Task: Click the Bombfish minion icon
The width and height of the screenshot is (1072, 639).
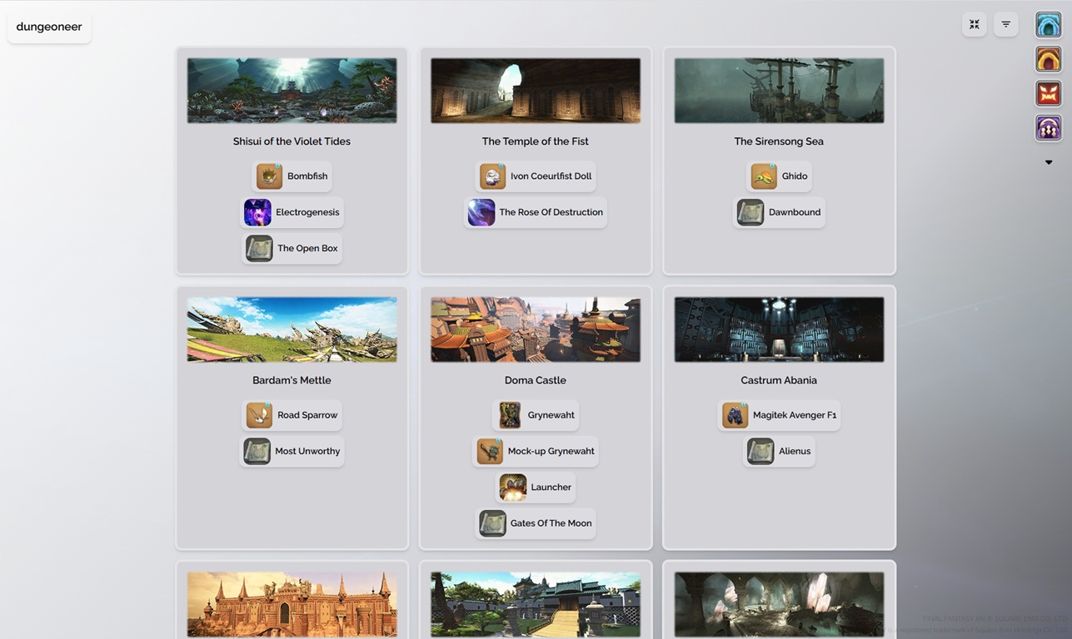Action: (270, 176)
